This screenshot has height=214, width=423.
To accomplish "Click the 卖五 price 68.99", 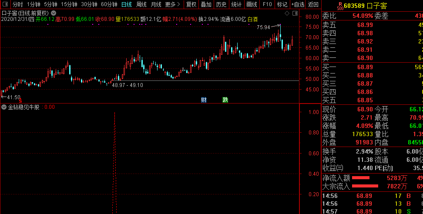I will pos(365,25).
